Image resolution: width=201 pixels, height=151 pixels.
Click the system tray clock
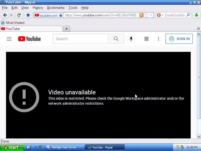[192, 147]
